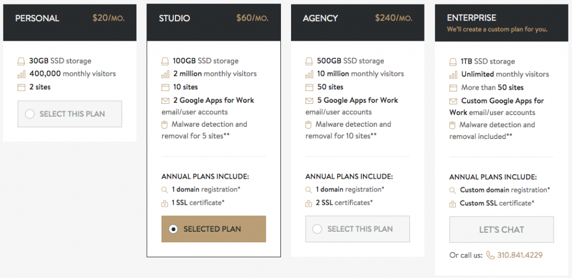The image size is (572, 278).
Task: Click the Studio plan header
Action: pos(214,22)
